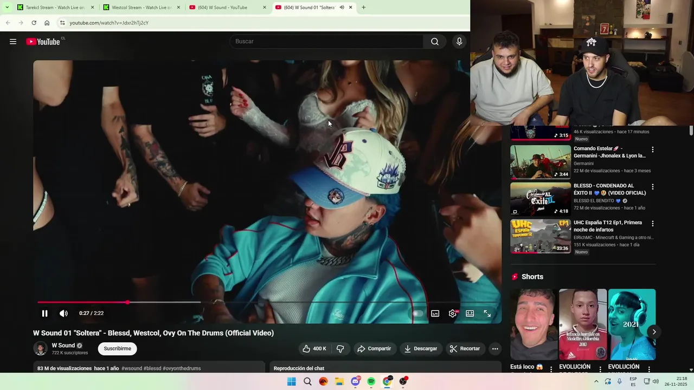Click the magnifier search button
Screen dimensions: 694x390
tap(435, 42)
